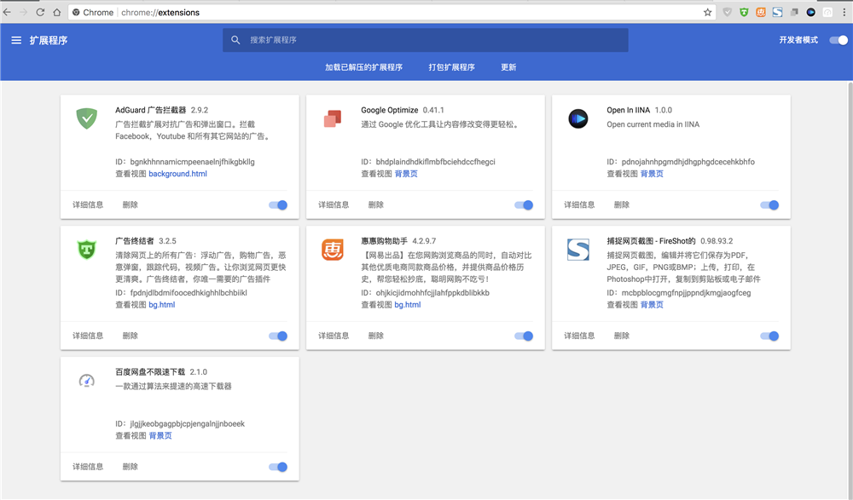Image resolution: width=853 pixels, height=500 pixels.
Task: Turn off the 惠惠购物助手 extension
Action: point(524,336)
